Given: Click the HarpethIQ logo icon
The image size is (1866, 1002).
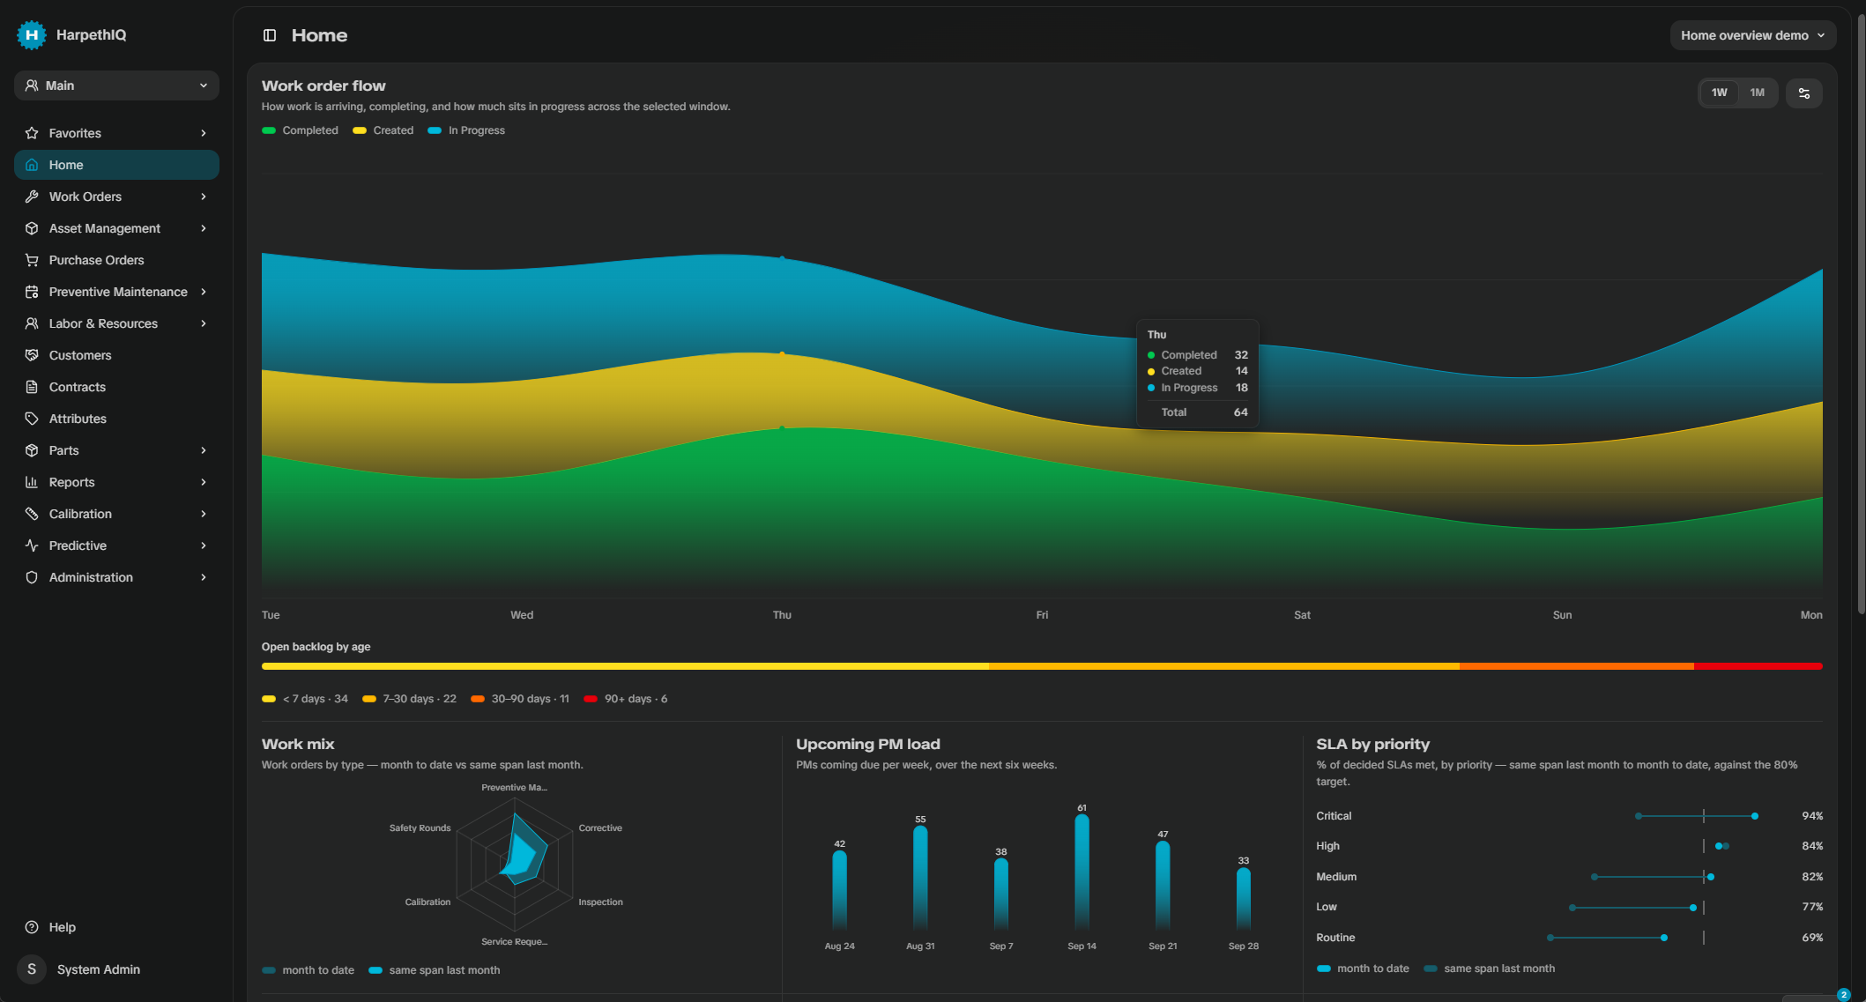Looking at the screenshot, I should [x=32, y=35].
